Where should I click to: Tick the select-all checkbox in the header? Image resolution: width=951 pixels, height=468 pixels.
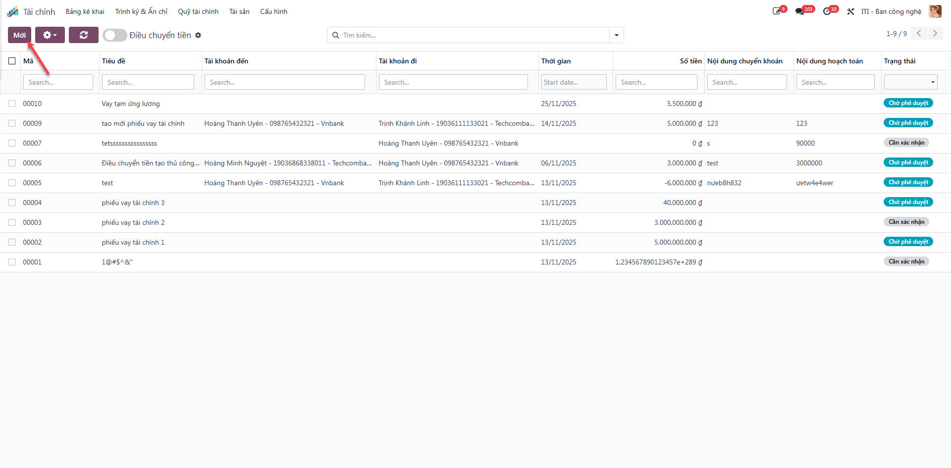(x=12, y=61)
